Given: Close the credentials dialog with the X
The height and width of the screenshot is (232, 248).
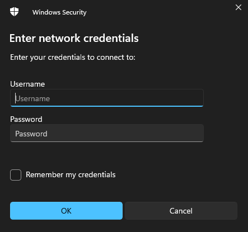Looking at the screenshot, I should (238, 7).
